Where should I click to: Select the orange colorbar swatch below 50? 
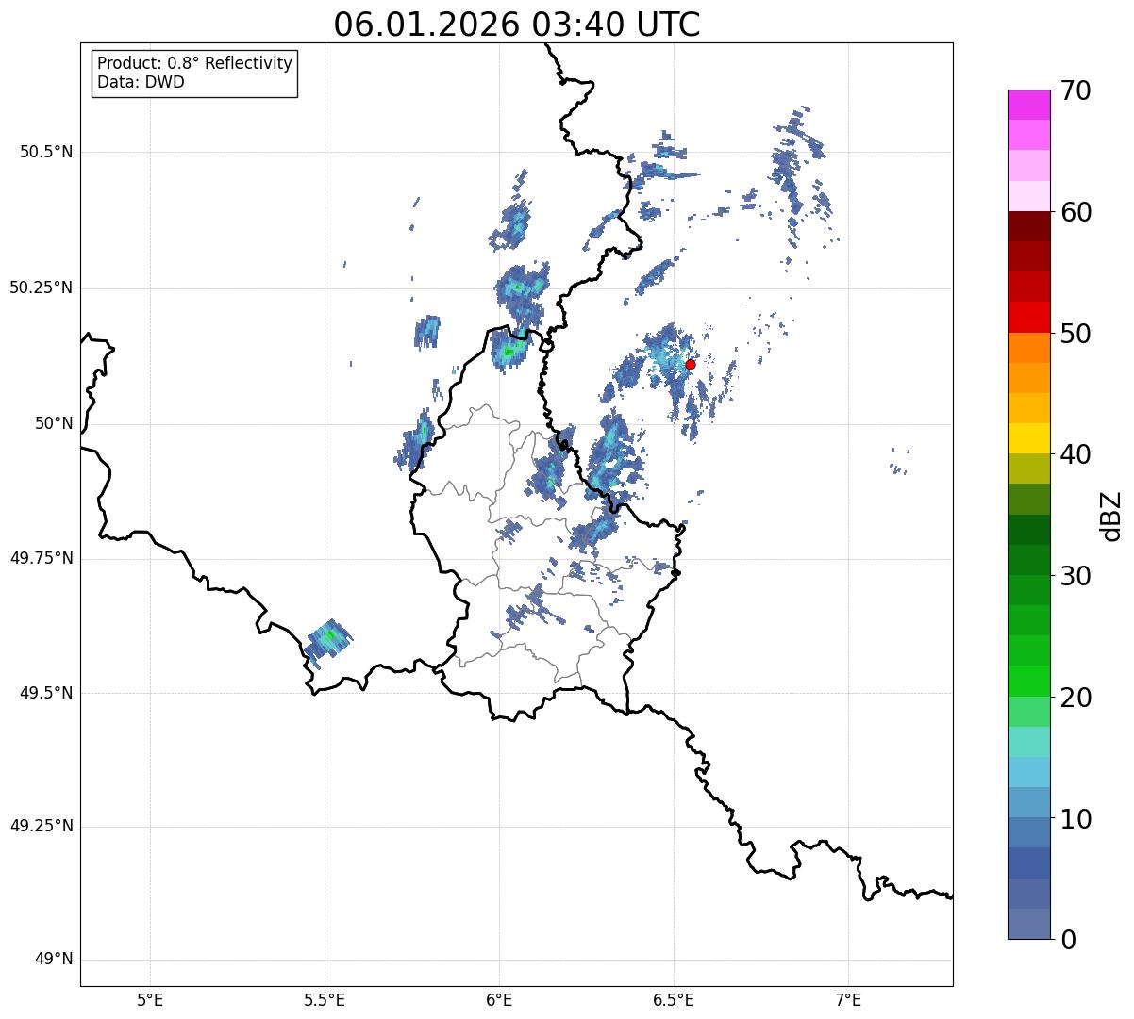pyautogui.click(x=1028, y=348)
